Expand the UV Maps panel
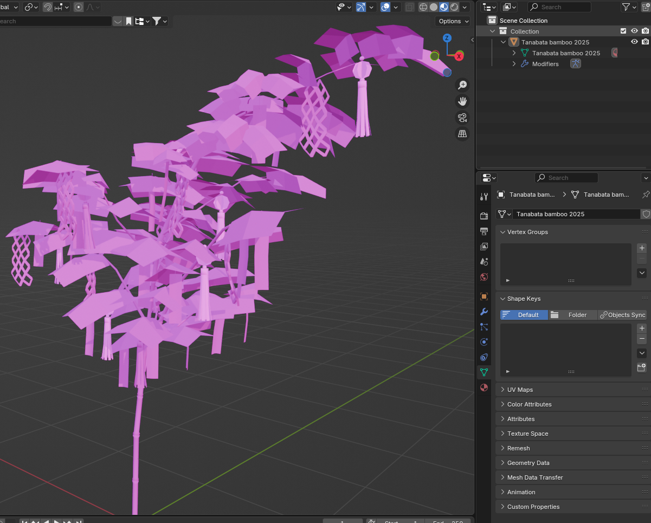651x523 pixels. point(573,390)
